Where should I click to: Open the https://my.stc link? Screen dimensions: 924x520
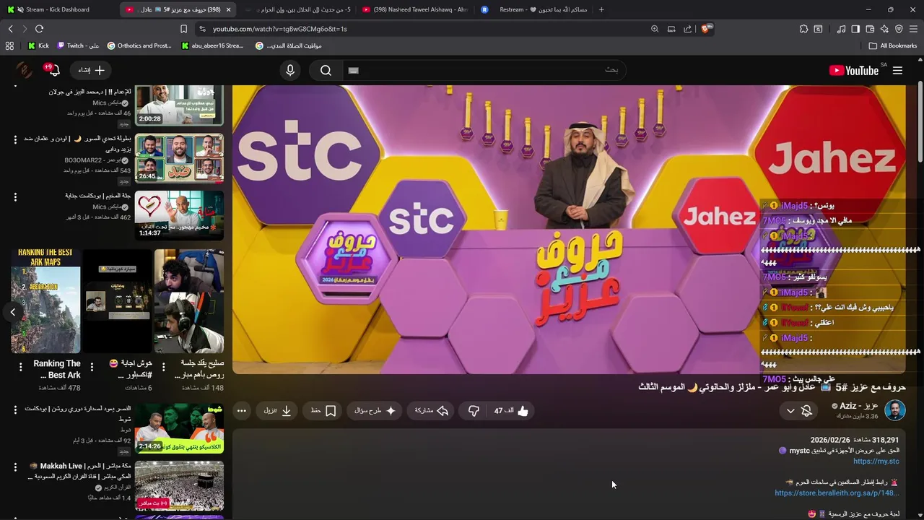876,461
